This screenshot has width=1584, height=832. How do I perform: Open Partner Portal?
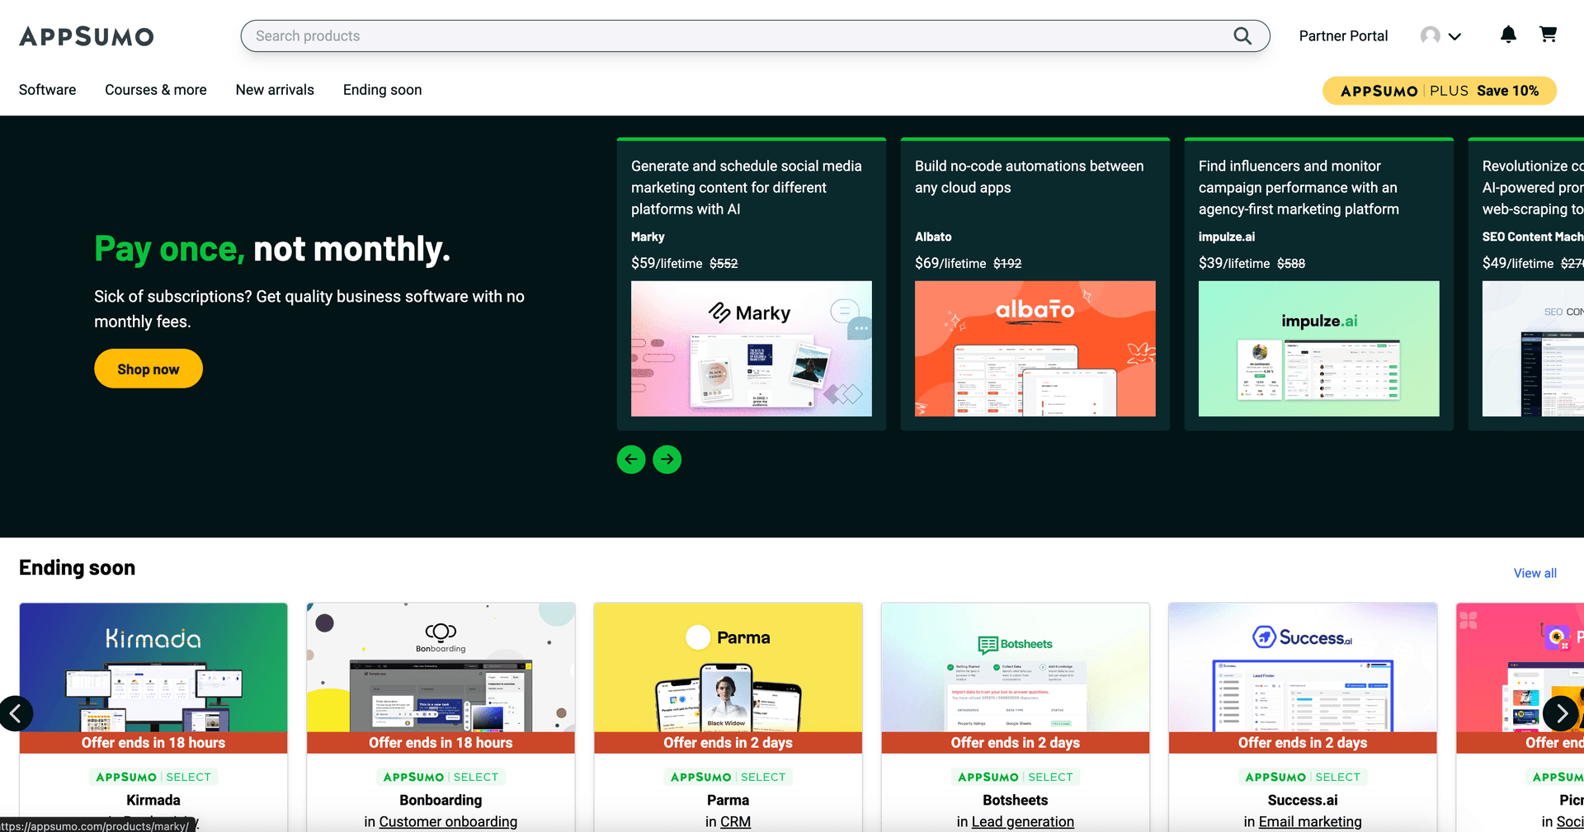(x=1343, y=36)
